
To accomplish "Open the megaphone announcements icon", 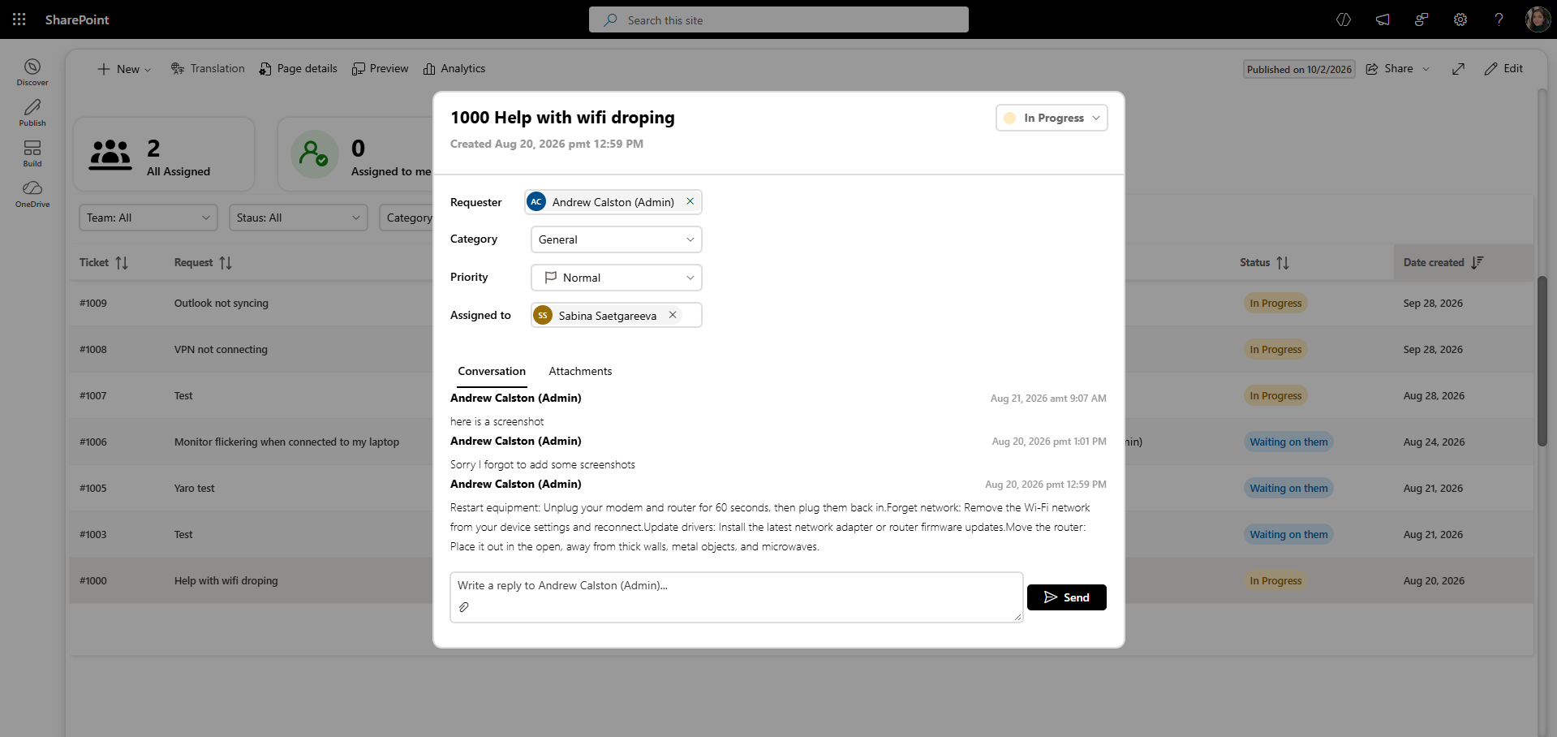I will point(1383,19).
